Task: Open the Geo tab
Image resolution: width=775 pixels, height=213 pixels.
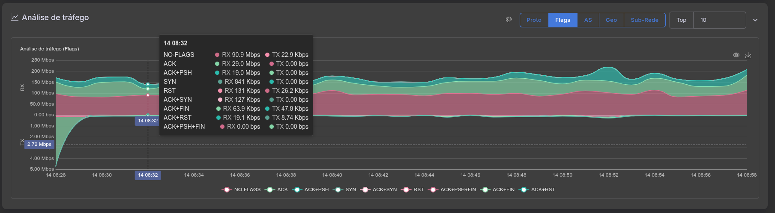Action: point(611,20)
